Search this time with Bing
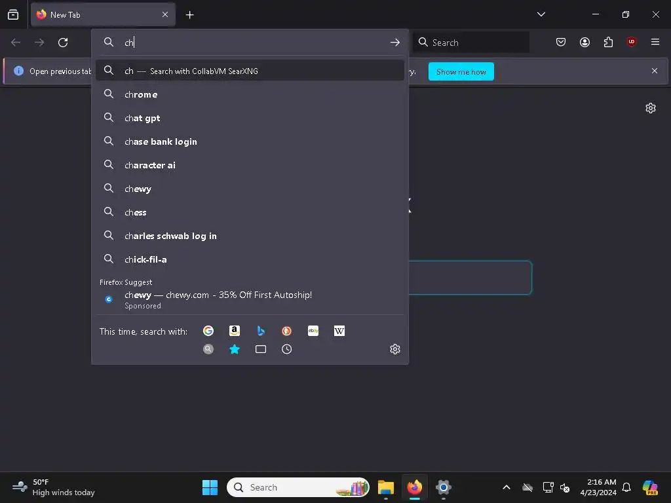The width and height of the screenshot is (671, 503). coord(261,331)
